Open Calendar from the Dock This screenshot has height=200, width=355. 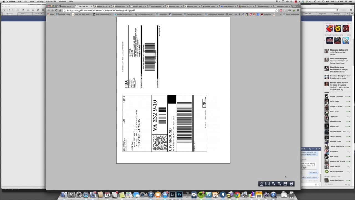[x=107, y=195]
